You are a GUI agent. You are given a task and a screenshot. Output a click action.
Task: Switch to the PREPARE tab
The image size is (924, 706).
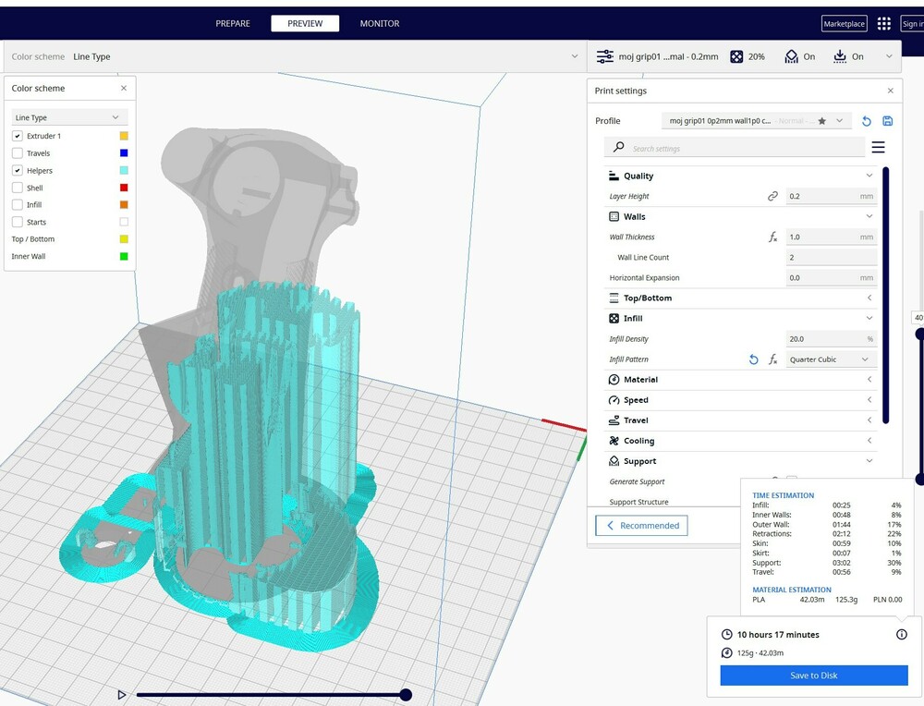233,24
